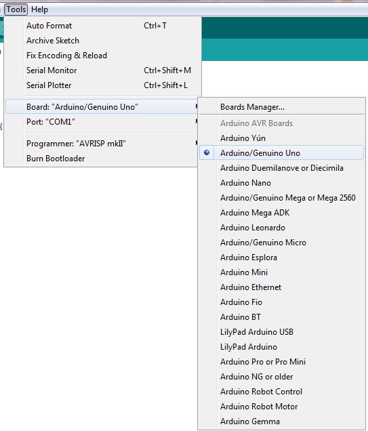Expand the Board submenu entry
This screenshot has width=368, height=431.
[102, 106]
